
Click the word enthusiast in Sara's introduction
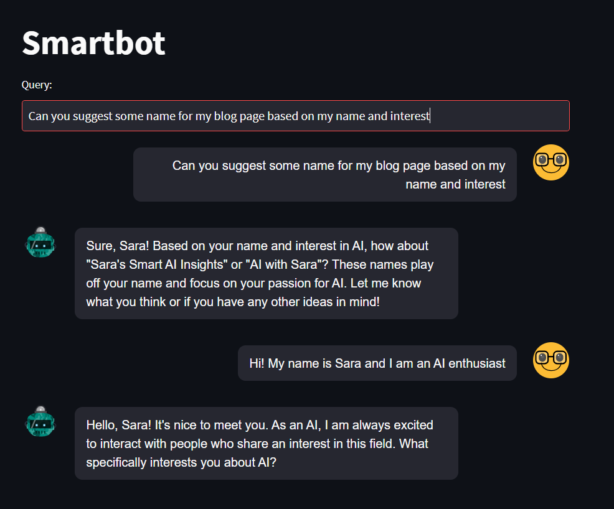(476, 363)
